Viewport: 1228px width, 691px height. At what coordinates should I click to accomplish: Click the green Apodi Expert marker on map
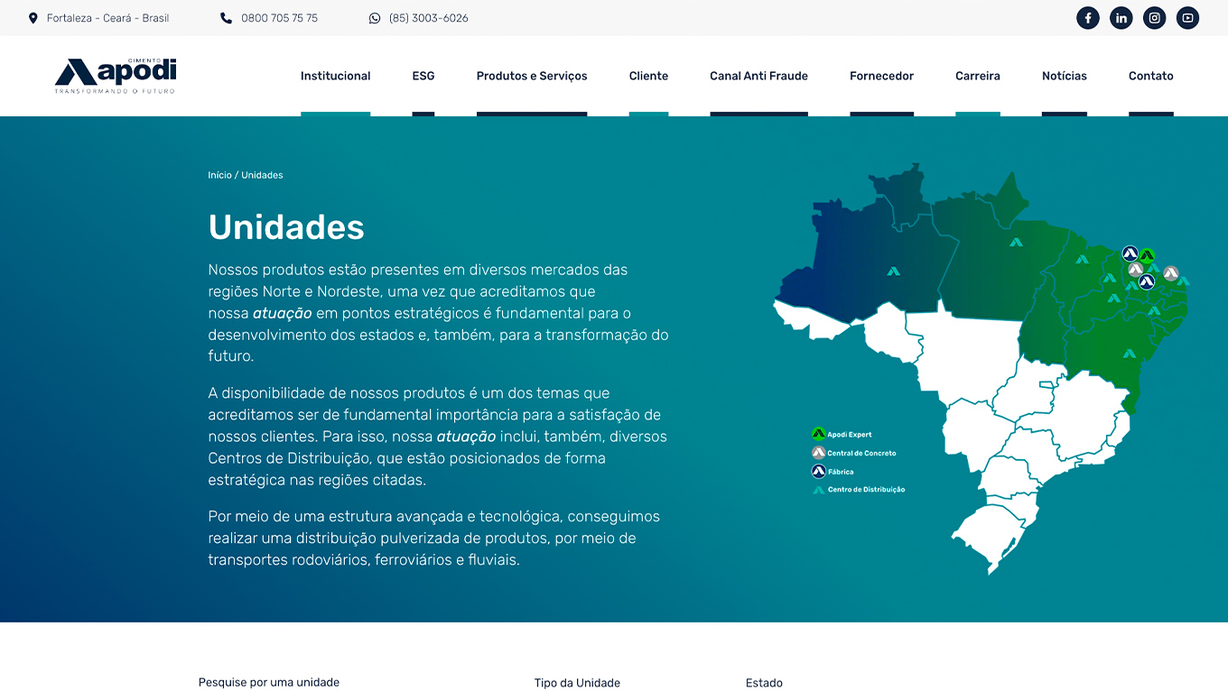[1147, 256]
